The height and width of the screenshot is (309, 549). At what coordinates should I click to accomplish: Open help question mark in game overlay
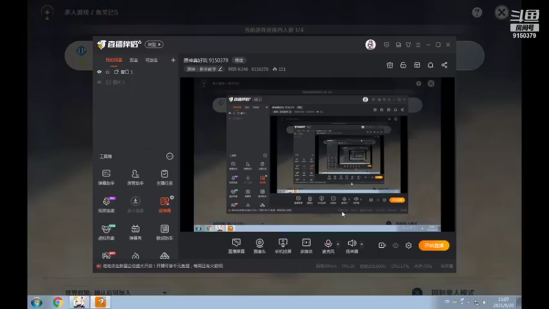pyautogui.click(x=477, y=12)
